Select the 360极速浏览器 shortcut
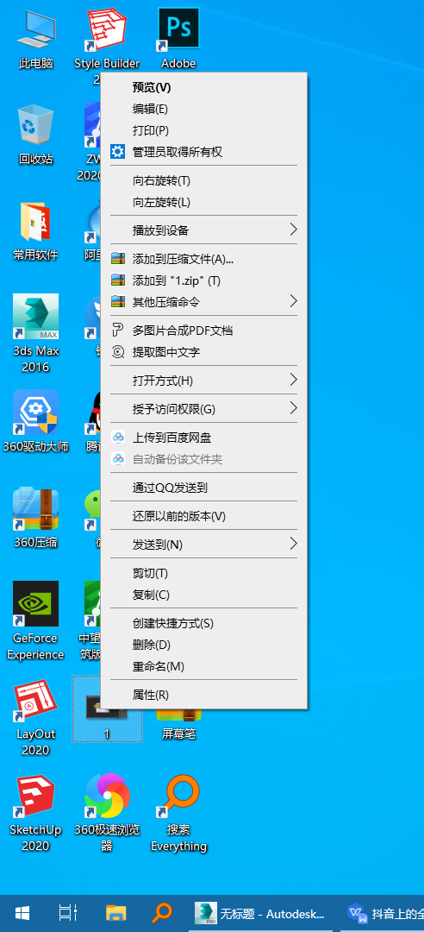 point(107,812)
